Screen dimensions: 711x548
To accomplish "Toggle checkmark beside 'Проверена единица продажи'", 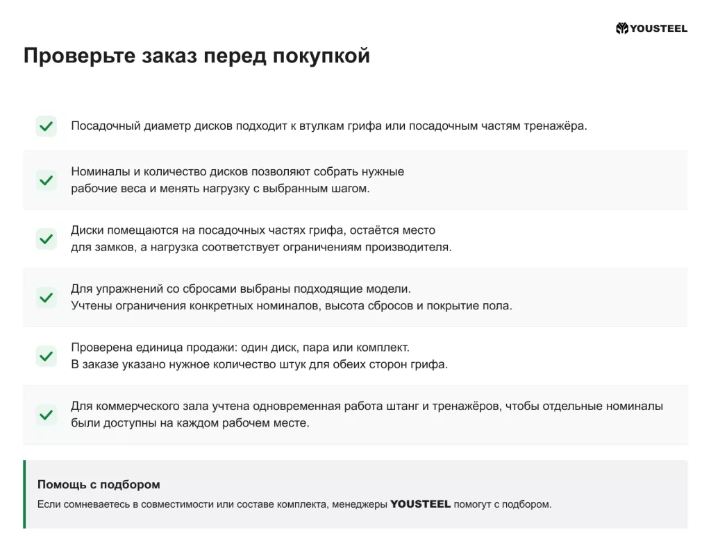I will [x=47, y=356].
